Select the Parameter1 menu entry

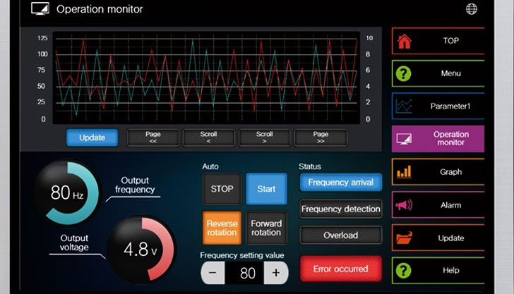[x=438, y=106]
